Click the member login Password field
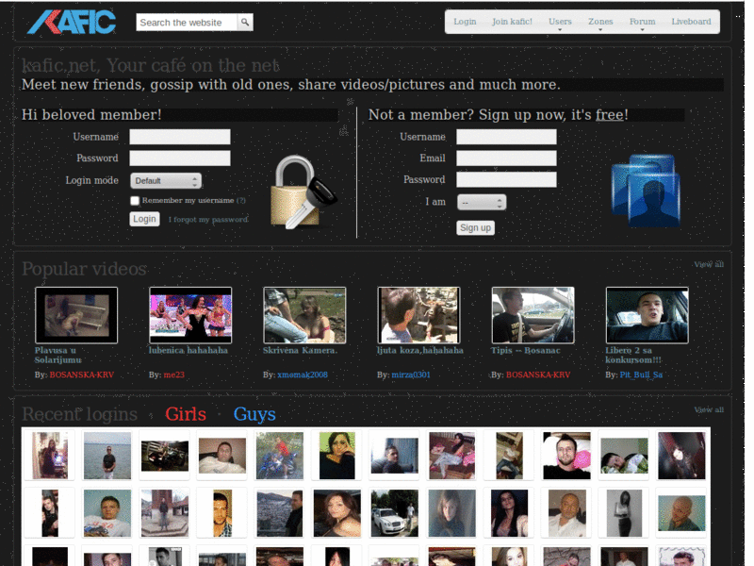 pyautogui.click(x=180, y=158)
